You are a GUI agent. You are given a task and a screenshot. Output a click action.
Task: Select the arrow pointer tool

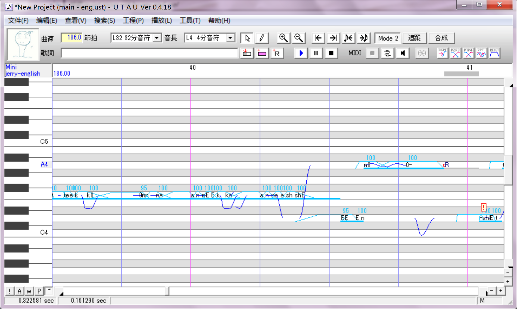click(247, 38)
